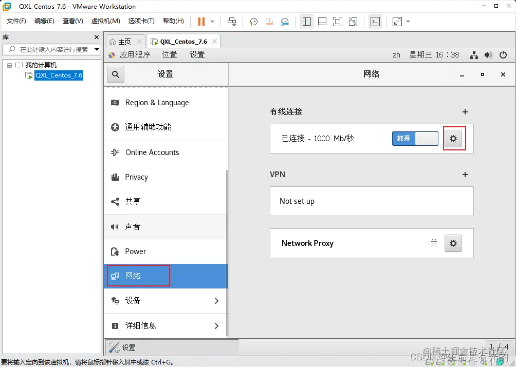Toggle the wired connection switch off

pos(414,139)
